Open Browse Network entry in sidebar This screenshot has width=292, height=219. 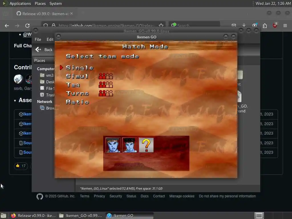[47, 108]
